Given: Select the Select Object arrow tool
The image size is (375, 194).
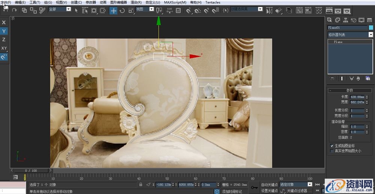Looking at the screenshot, I should [x=76, y=10].
